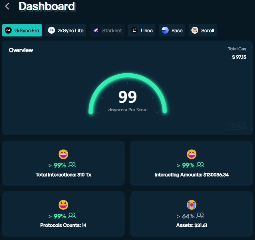Click the Overview heading
This screenshot has height=240, width=255.
21,50
